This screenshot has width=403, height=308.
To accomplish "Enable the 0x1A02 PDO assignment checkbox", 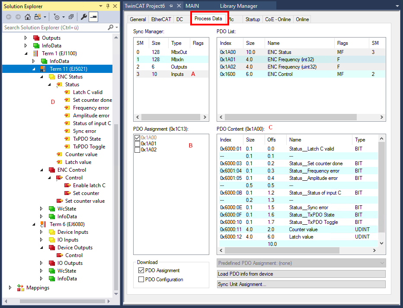I will [x=137, y=150].
